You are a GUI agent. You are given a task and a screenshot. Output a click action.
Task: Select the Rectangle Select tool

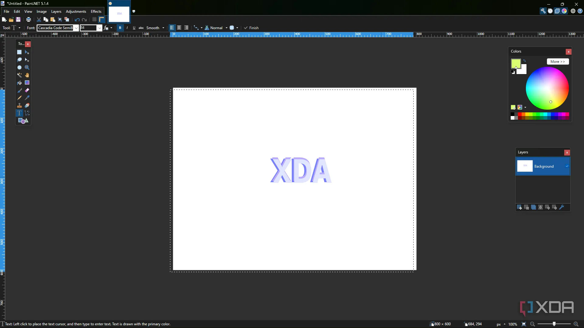pyautogui.click(x=19, y=52)
